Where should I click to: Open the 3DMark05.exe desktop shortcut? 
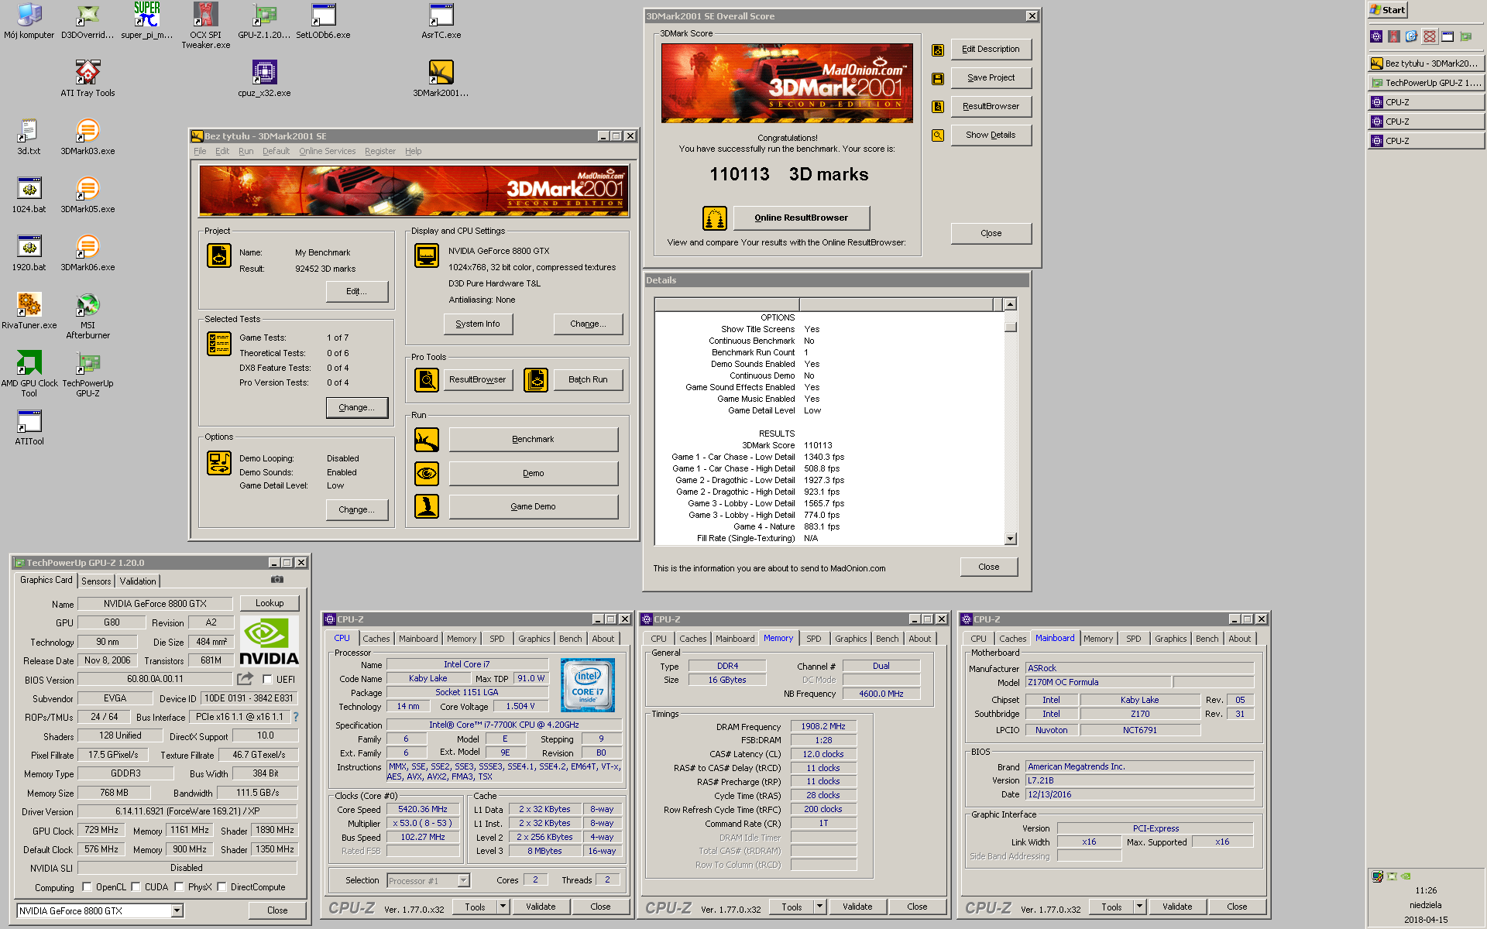click(88, 194)
